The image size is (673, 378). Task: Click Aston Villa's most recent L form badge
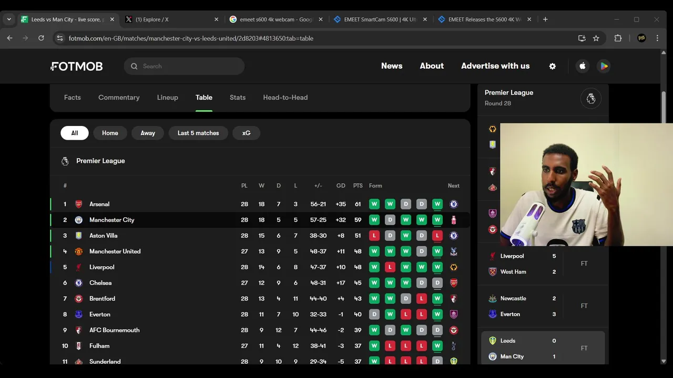[437, 236]
